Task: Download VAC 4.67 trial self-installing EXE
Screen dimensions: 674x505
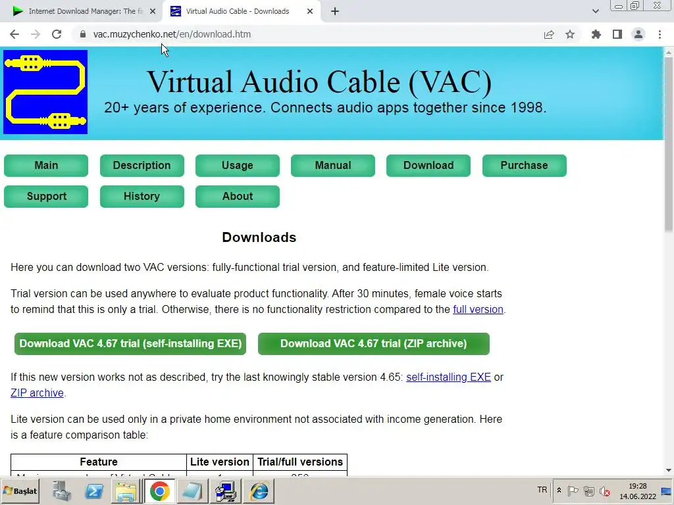Action: [130, 343]
